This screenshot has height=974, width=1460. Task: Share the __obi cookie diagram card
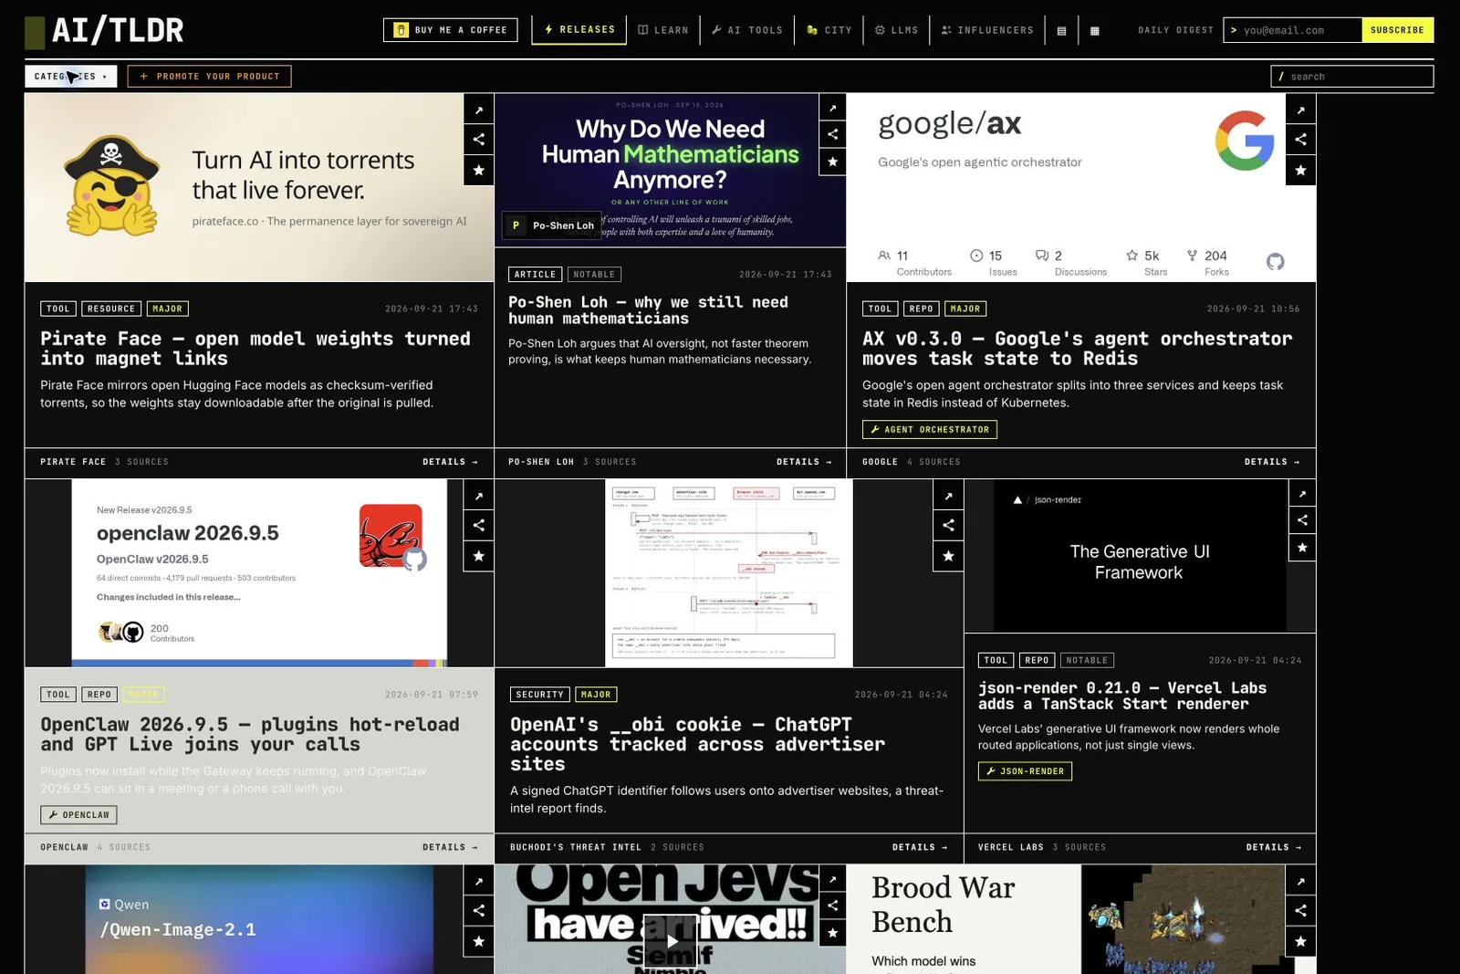(x=949, y=525)
